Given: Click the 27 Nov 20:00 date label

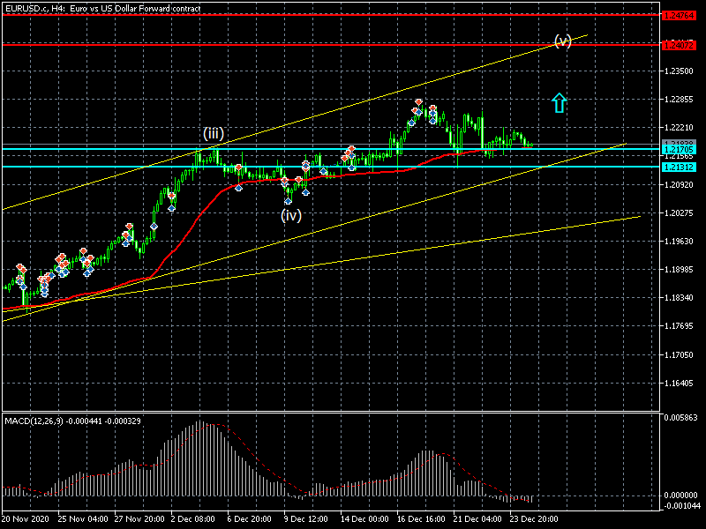Looking at the screenshot, I should click(139, 518).
